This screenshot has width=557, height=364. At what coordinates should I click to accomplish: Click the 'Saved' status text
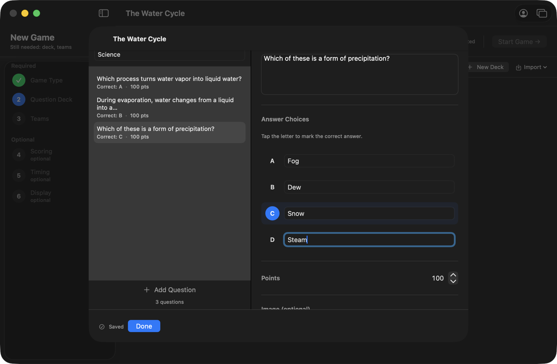[x=116, y=327]
